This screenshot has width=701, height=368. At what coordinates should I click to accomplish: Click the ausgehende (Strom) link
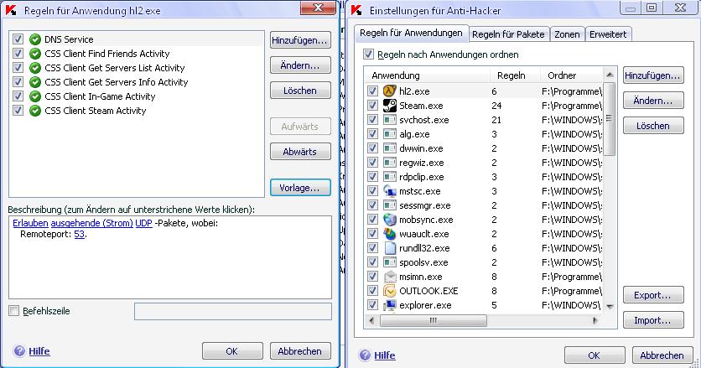point(91,223)
